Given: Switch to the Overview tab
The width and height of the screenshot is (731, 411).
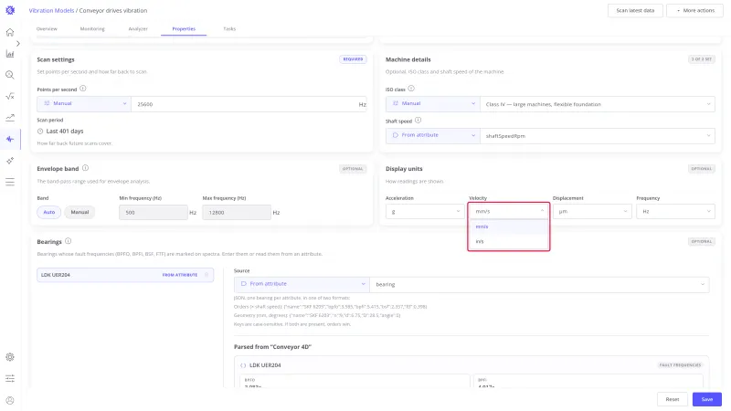Looking at the screenshot, I should point(47,29).
